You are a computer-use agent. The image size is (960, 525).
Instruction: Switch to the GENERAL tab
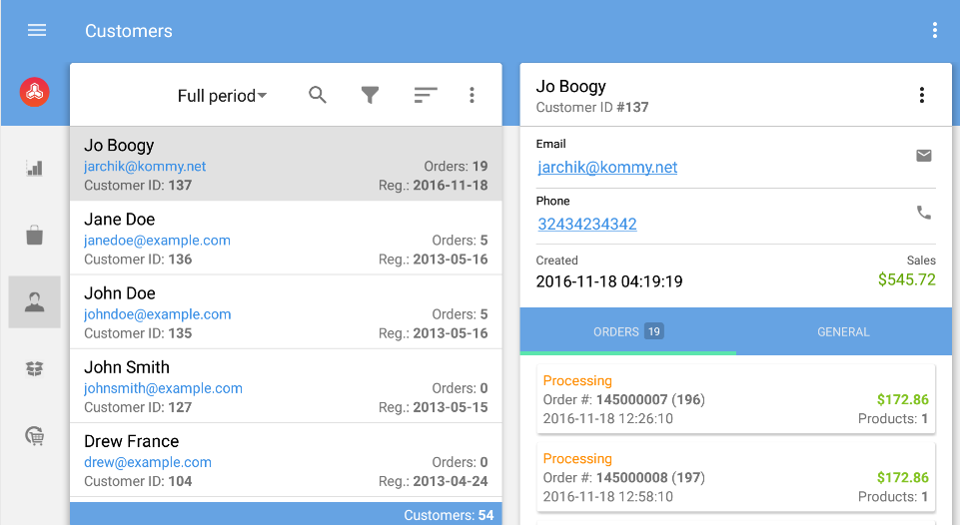[843, 331]
